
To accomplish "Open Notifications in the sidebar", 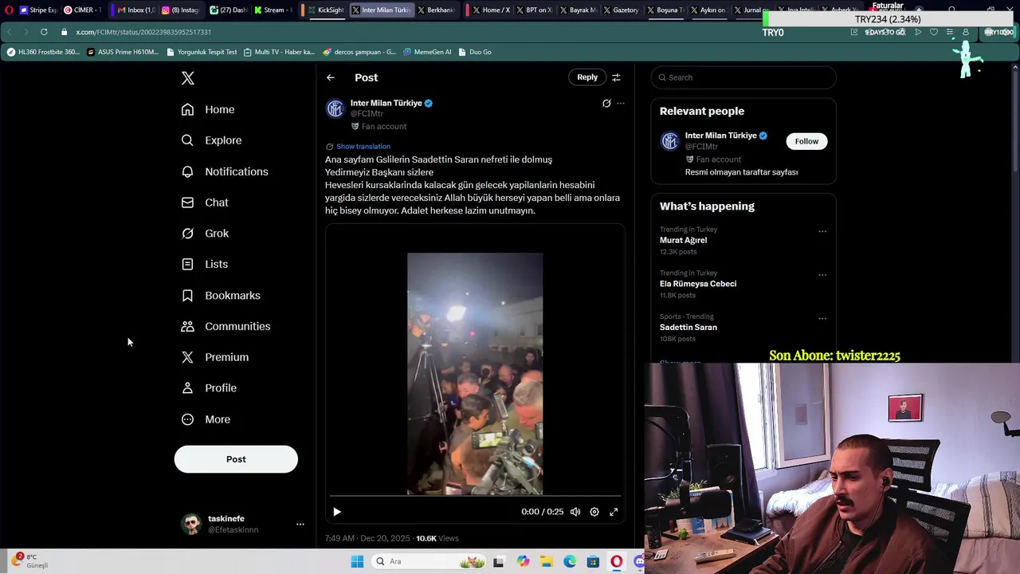I will click(x=225, y=171).
